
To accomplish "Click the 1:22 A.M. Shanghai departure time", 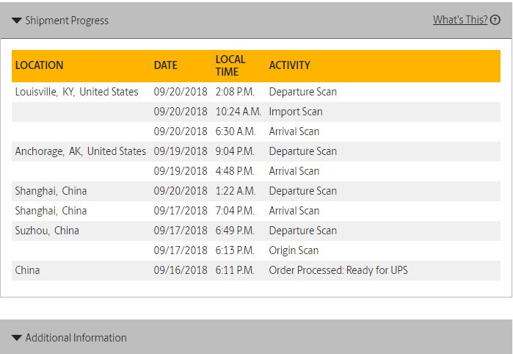I will click(236, 191).
